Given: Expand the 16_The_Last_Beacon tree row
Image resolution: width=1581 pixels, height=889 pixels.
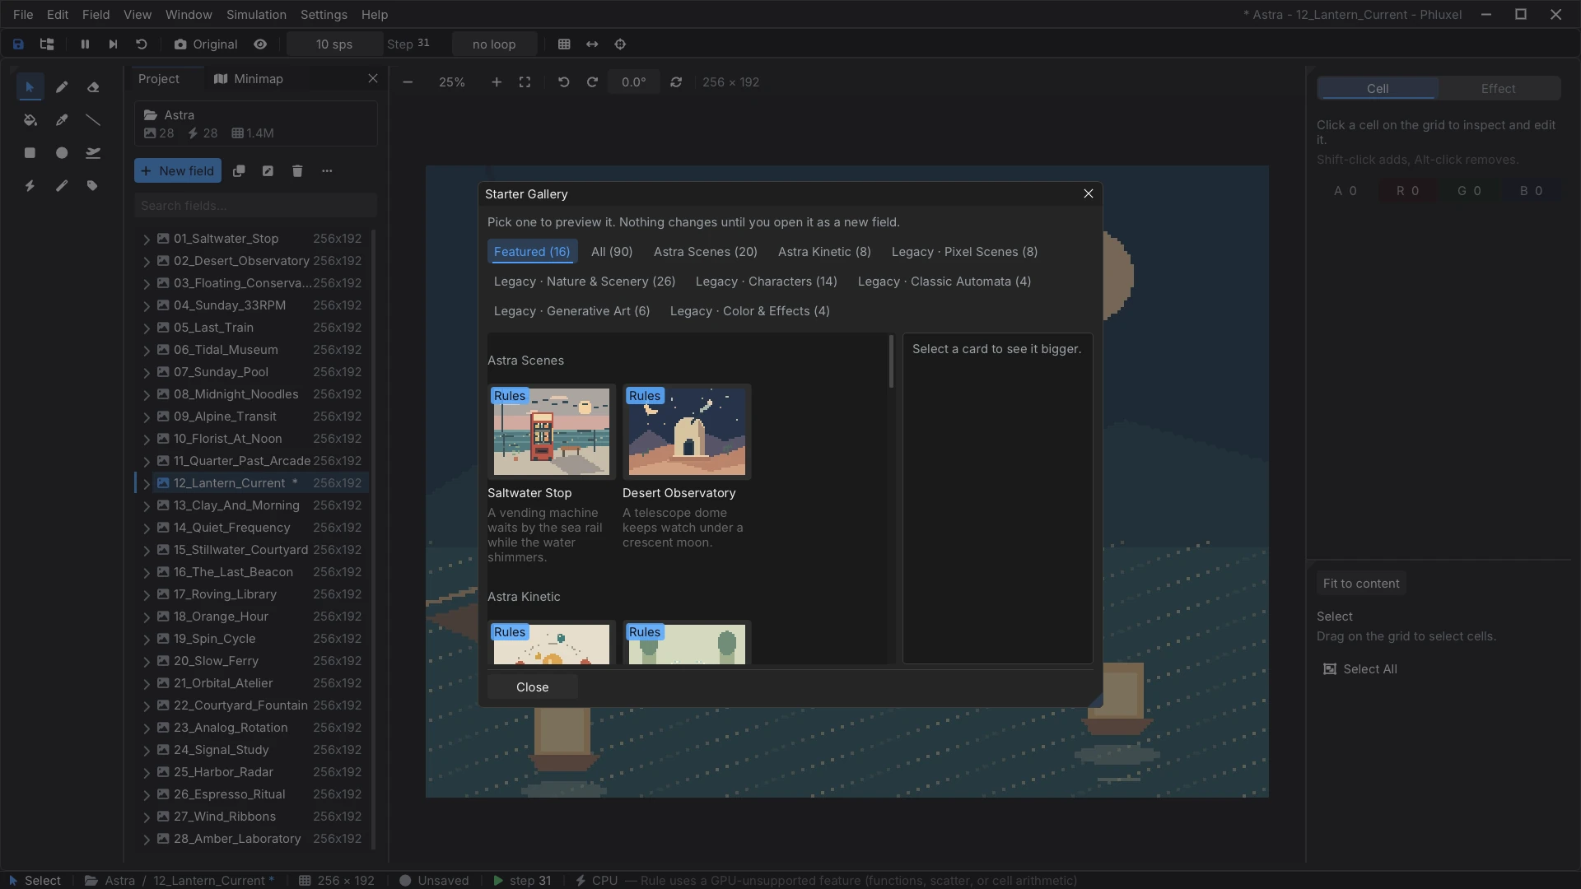Looking at the screenshot, I should click(x=147, y=573).
